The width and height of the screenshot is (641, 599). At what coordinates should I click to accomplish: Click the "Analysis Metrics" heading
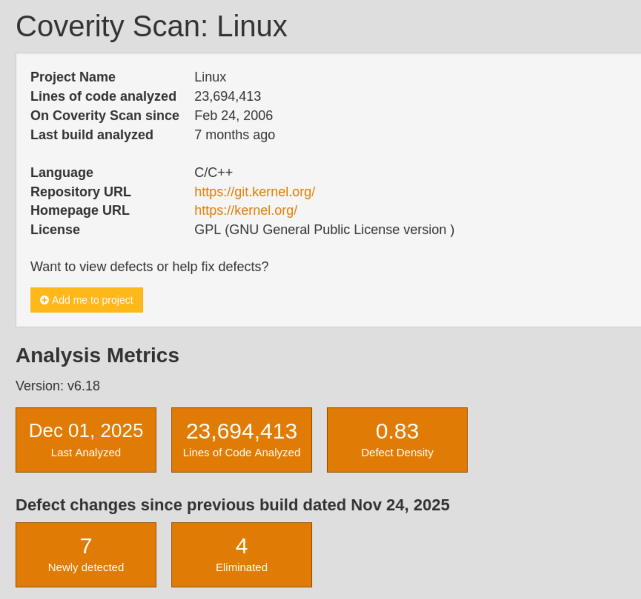[x=97, y=356]
